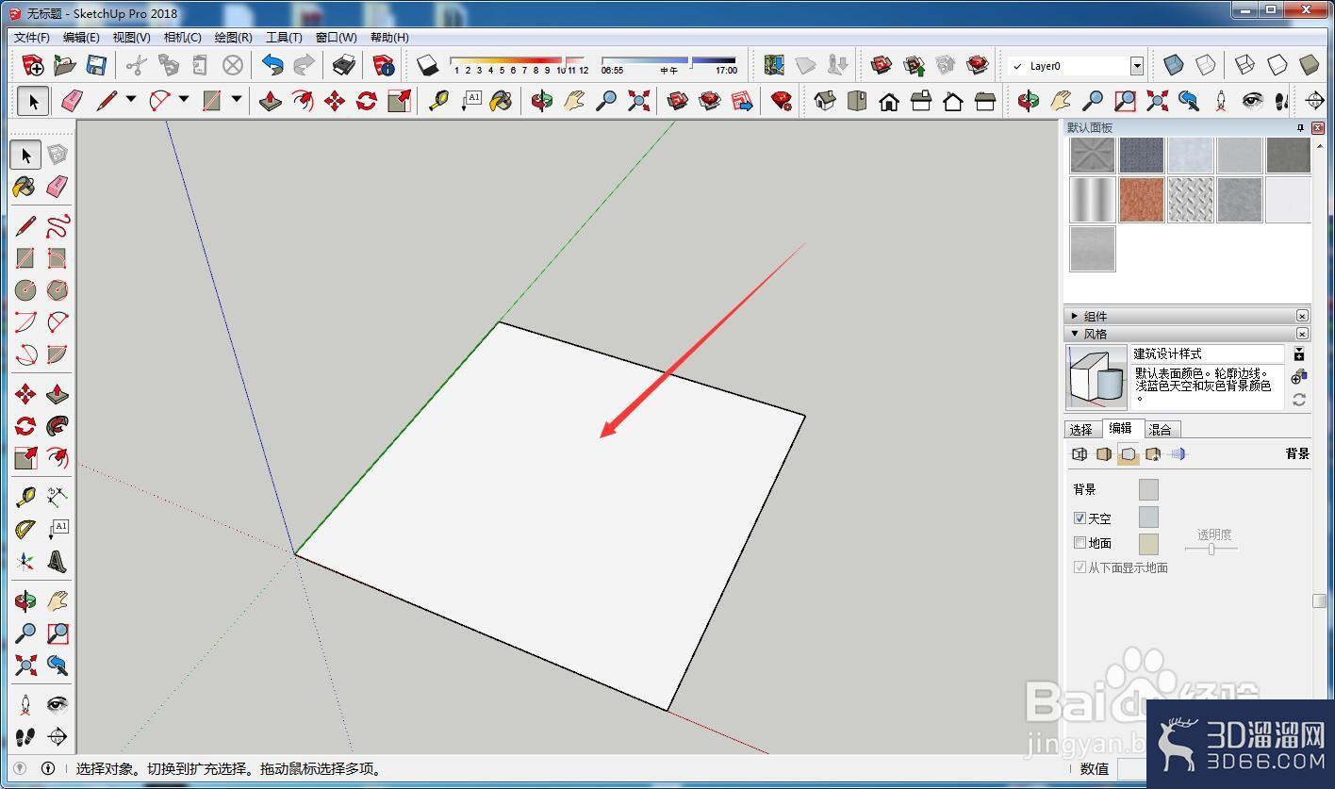
Task: Switch to Top view
Action: (857, 101)
